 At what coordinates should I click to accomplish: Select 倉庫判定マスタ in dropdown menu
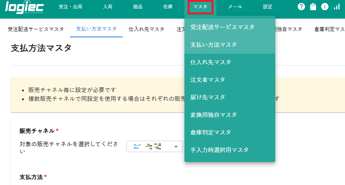pos(230,133)
